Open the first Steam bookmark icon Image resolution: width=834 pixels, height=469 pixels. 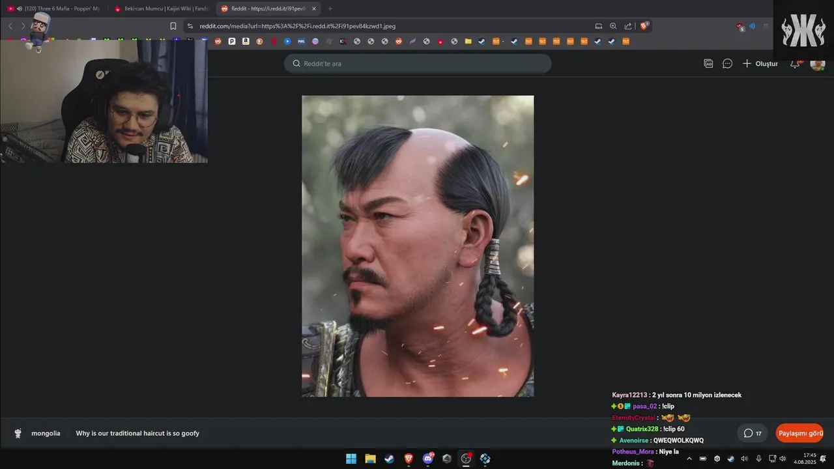click(482, 41)
